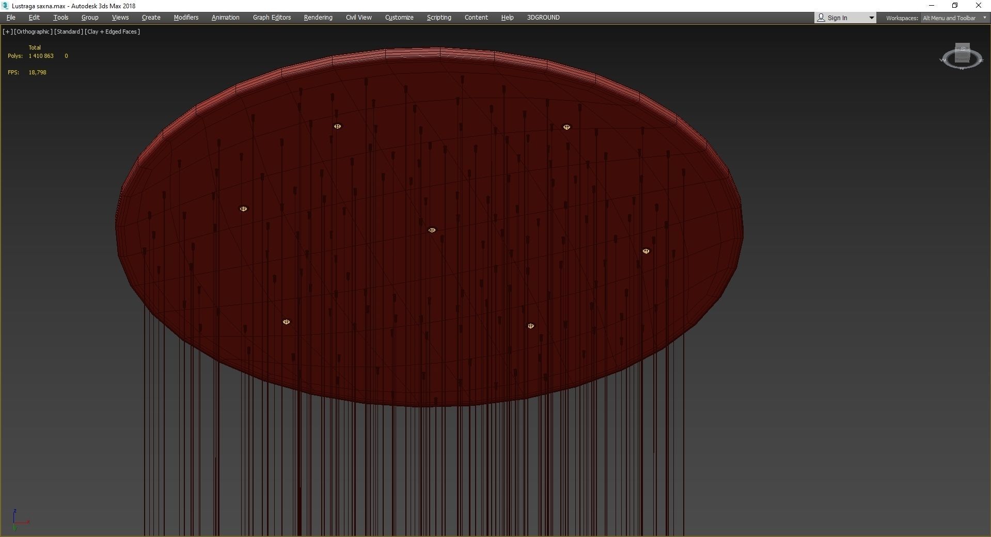Open the Civil View menu
The width and height of the screenshot is (991, 537).
359,18
